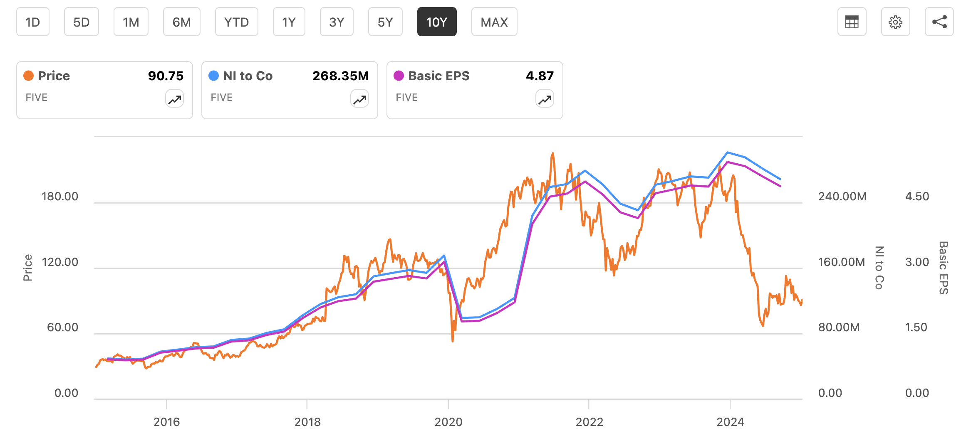Image resolution: width=971 pixels, height=443 pixels.
Task: Toggle the magenta Basic EPS series dot
Action: pos(398,76)
